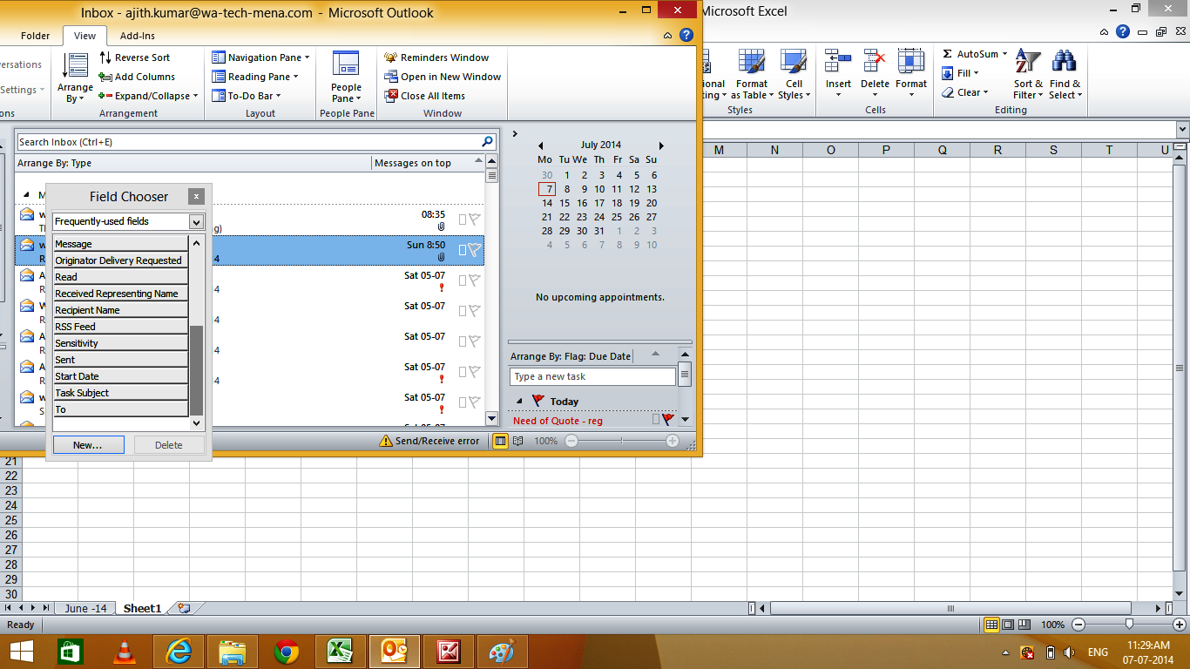1190x669 pixels.
Task: Click the Type a new task field
Action: tap(592, 376)
